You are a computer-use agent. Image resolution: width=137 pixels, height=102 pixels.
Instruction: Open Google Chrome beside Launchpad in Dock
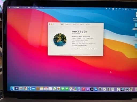pyautogui.click(x=25, y=88)
